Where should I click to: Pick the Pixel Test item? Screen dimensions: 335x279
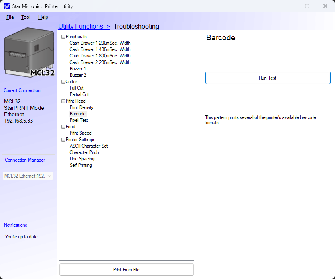tap(79, 120)
